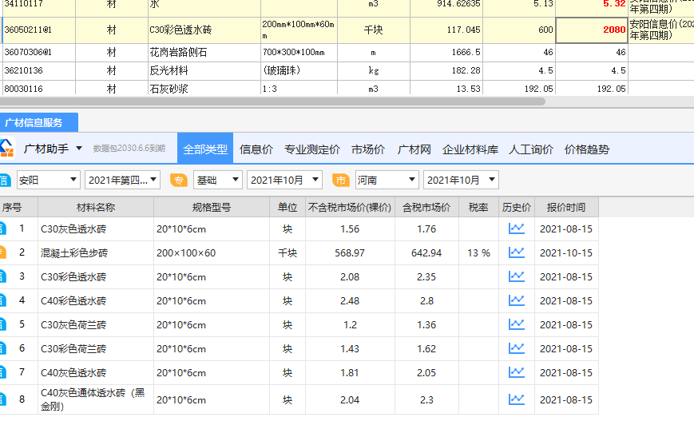Open the 2021年10月 dropdown next to 河南
This screenshot has width=694, height=425.
click(x=461, y=180)
